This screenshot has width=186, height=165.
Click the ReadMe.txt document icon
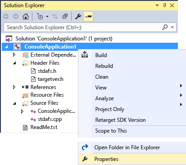[25, 128]
